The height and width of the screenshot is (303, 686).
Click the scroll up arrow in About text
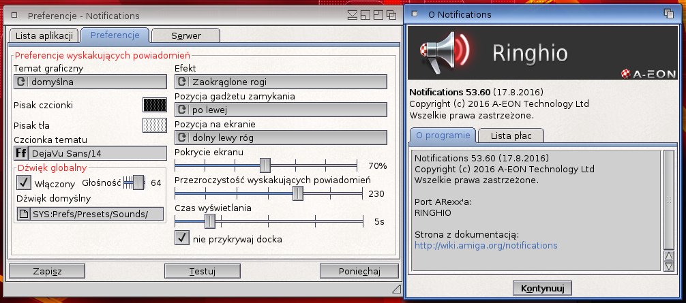click(668, 256)
